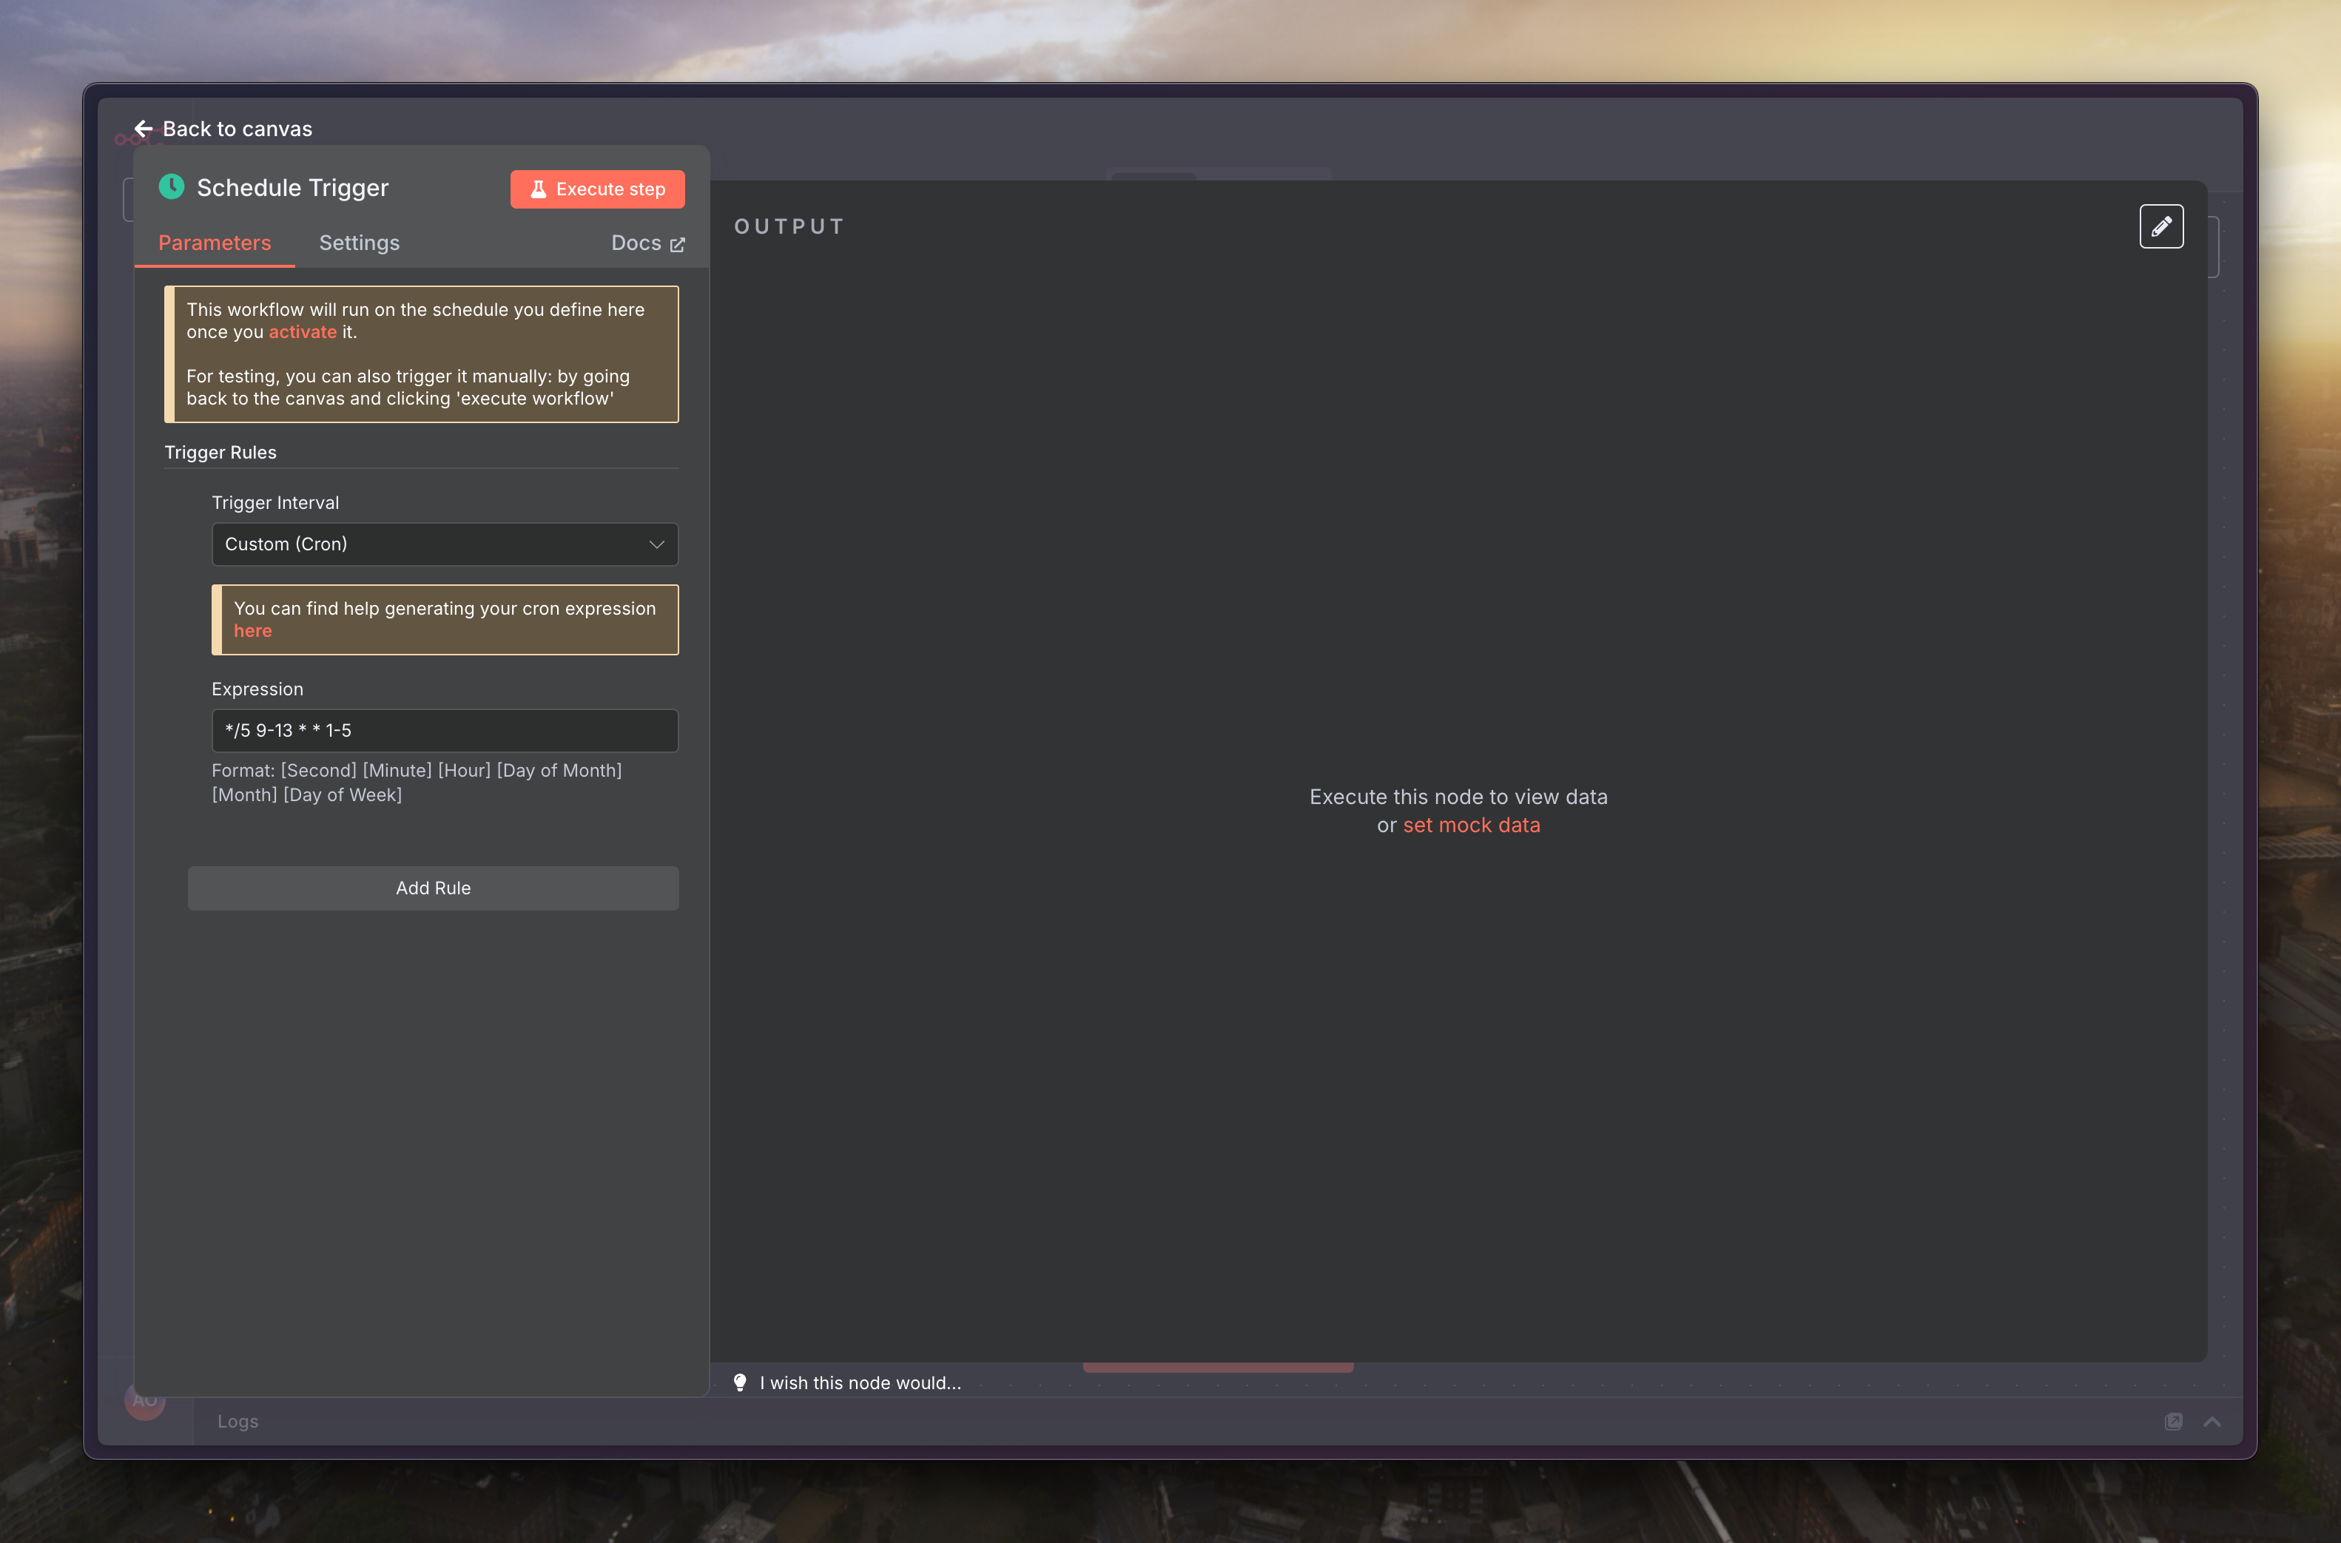Image resolution: width=2341 pixels, height=1543 pixels.
Task: Click the pop-out logs icon
Action: (x=2173, y=1421)
